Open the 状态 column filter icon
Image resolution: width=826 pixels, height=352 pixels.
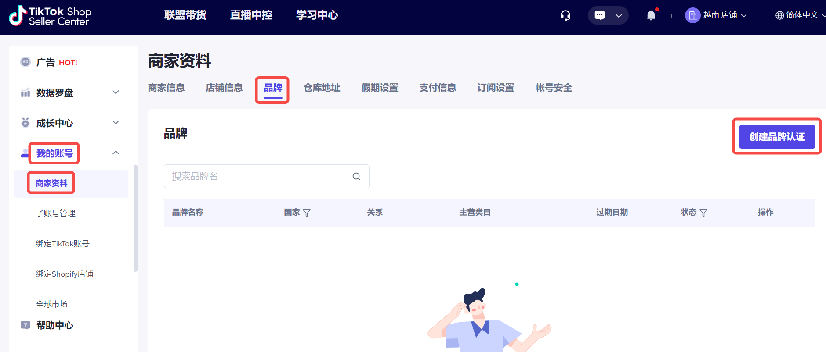point(703,213)
